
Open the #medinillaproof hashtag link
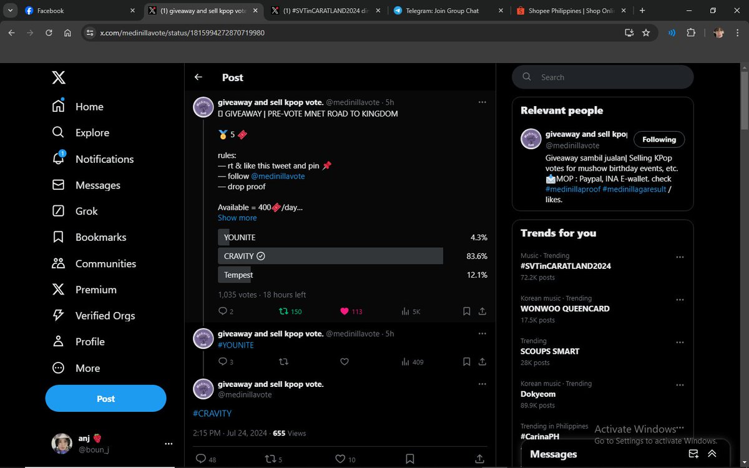click(573, 189)
